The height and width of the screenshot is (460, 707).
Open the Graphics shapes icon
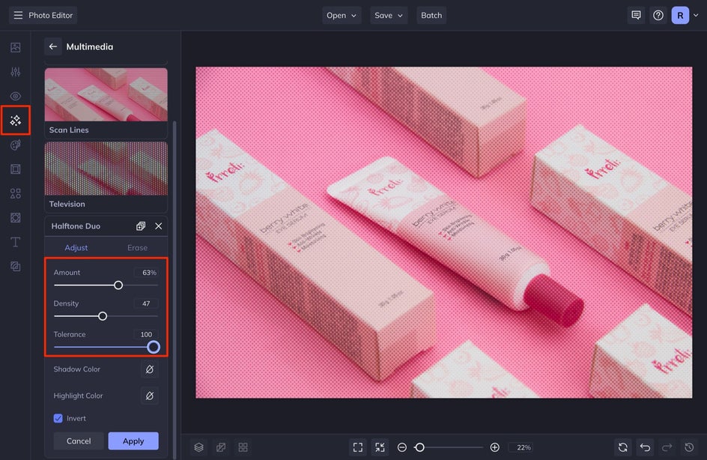click(15, 193)
